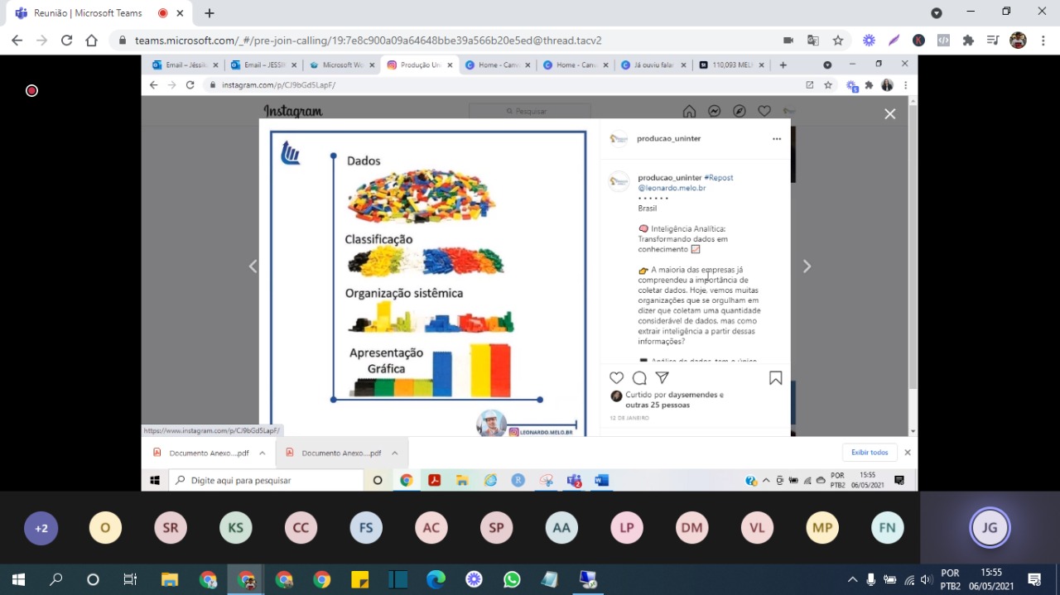Open the Chrome media controls icon
The image size is (1060, 595).
(993, 41)
